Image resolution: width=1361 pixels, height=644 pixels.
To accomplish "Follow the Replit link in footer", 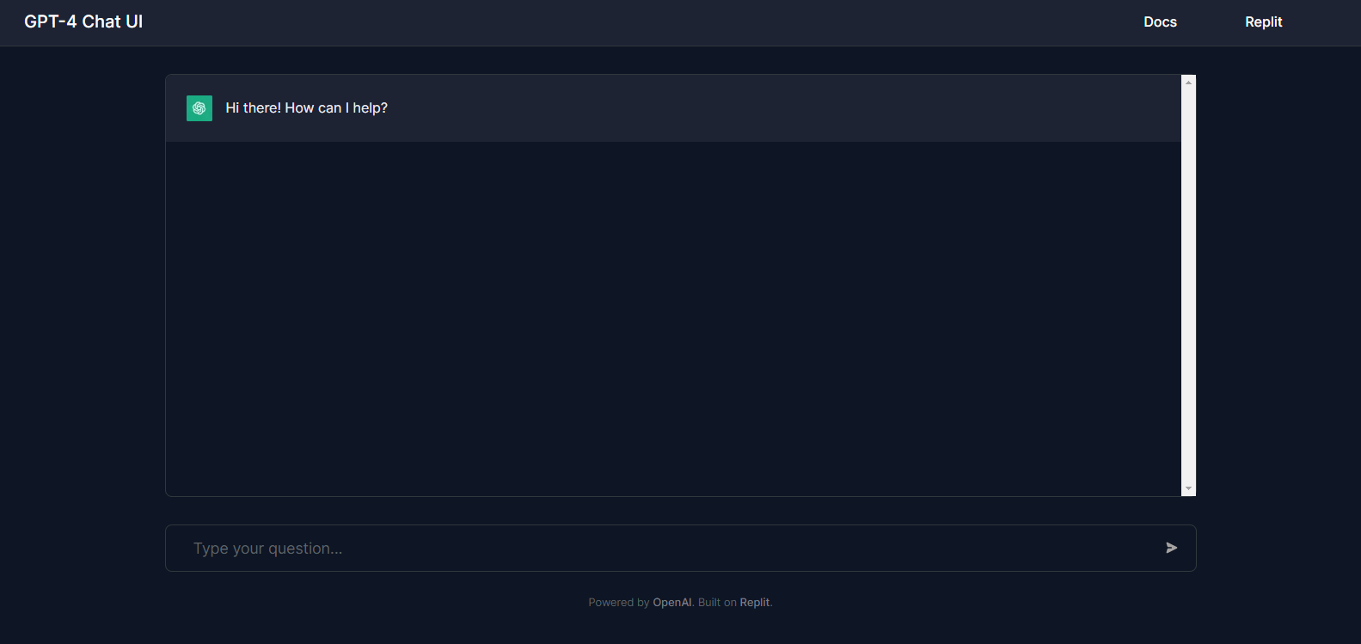I will [x=754, y=603].
